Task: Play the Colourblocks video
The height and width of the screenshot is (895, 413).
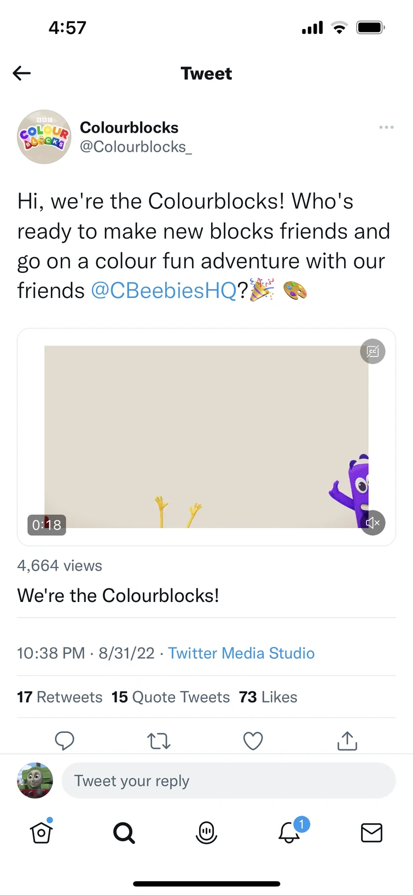Action: coord(206,437)
